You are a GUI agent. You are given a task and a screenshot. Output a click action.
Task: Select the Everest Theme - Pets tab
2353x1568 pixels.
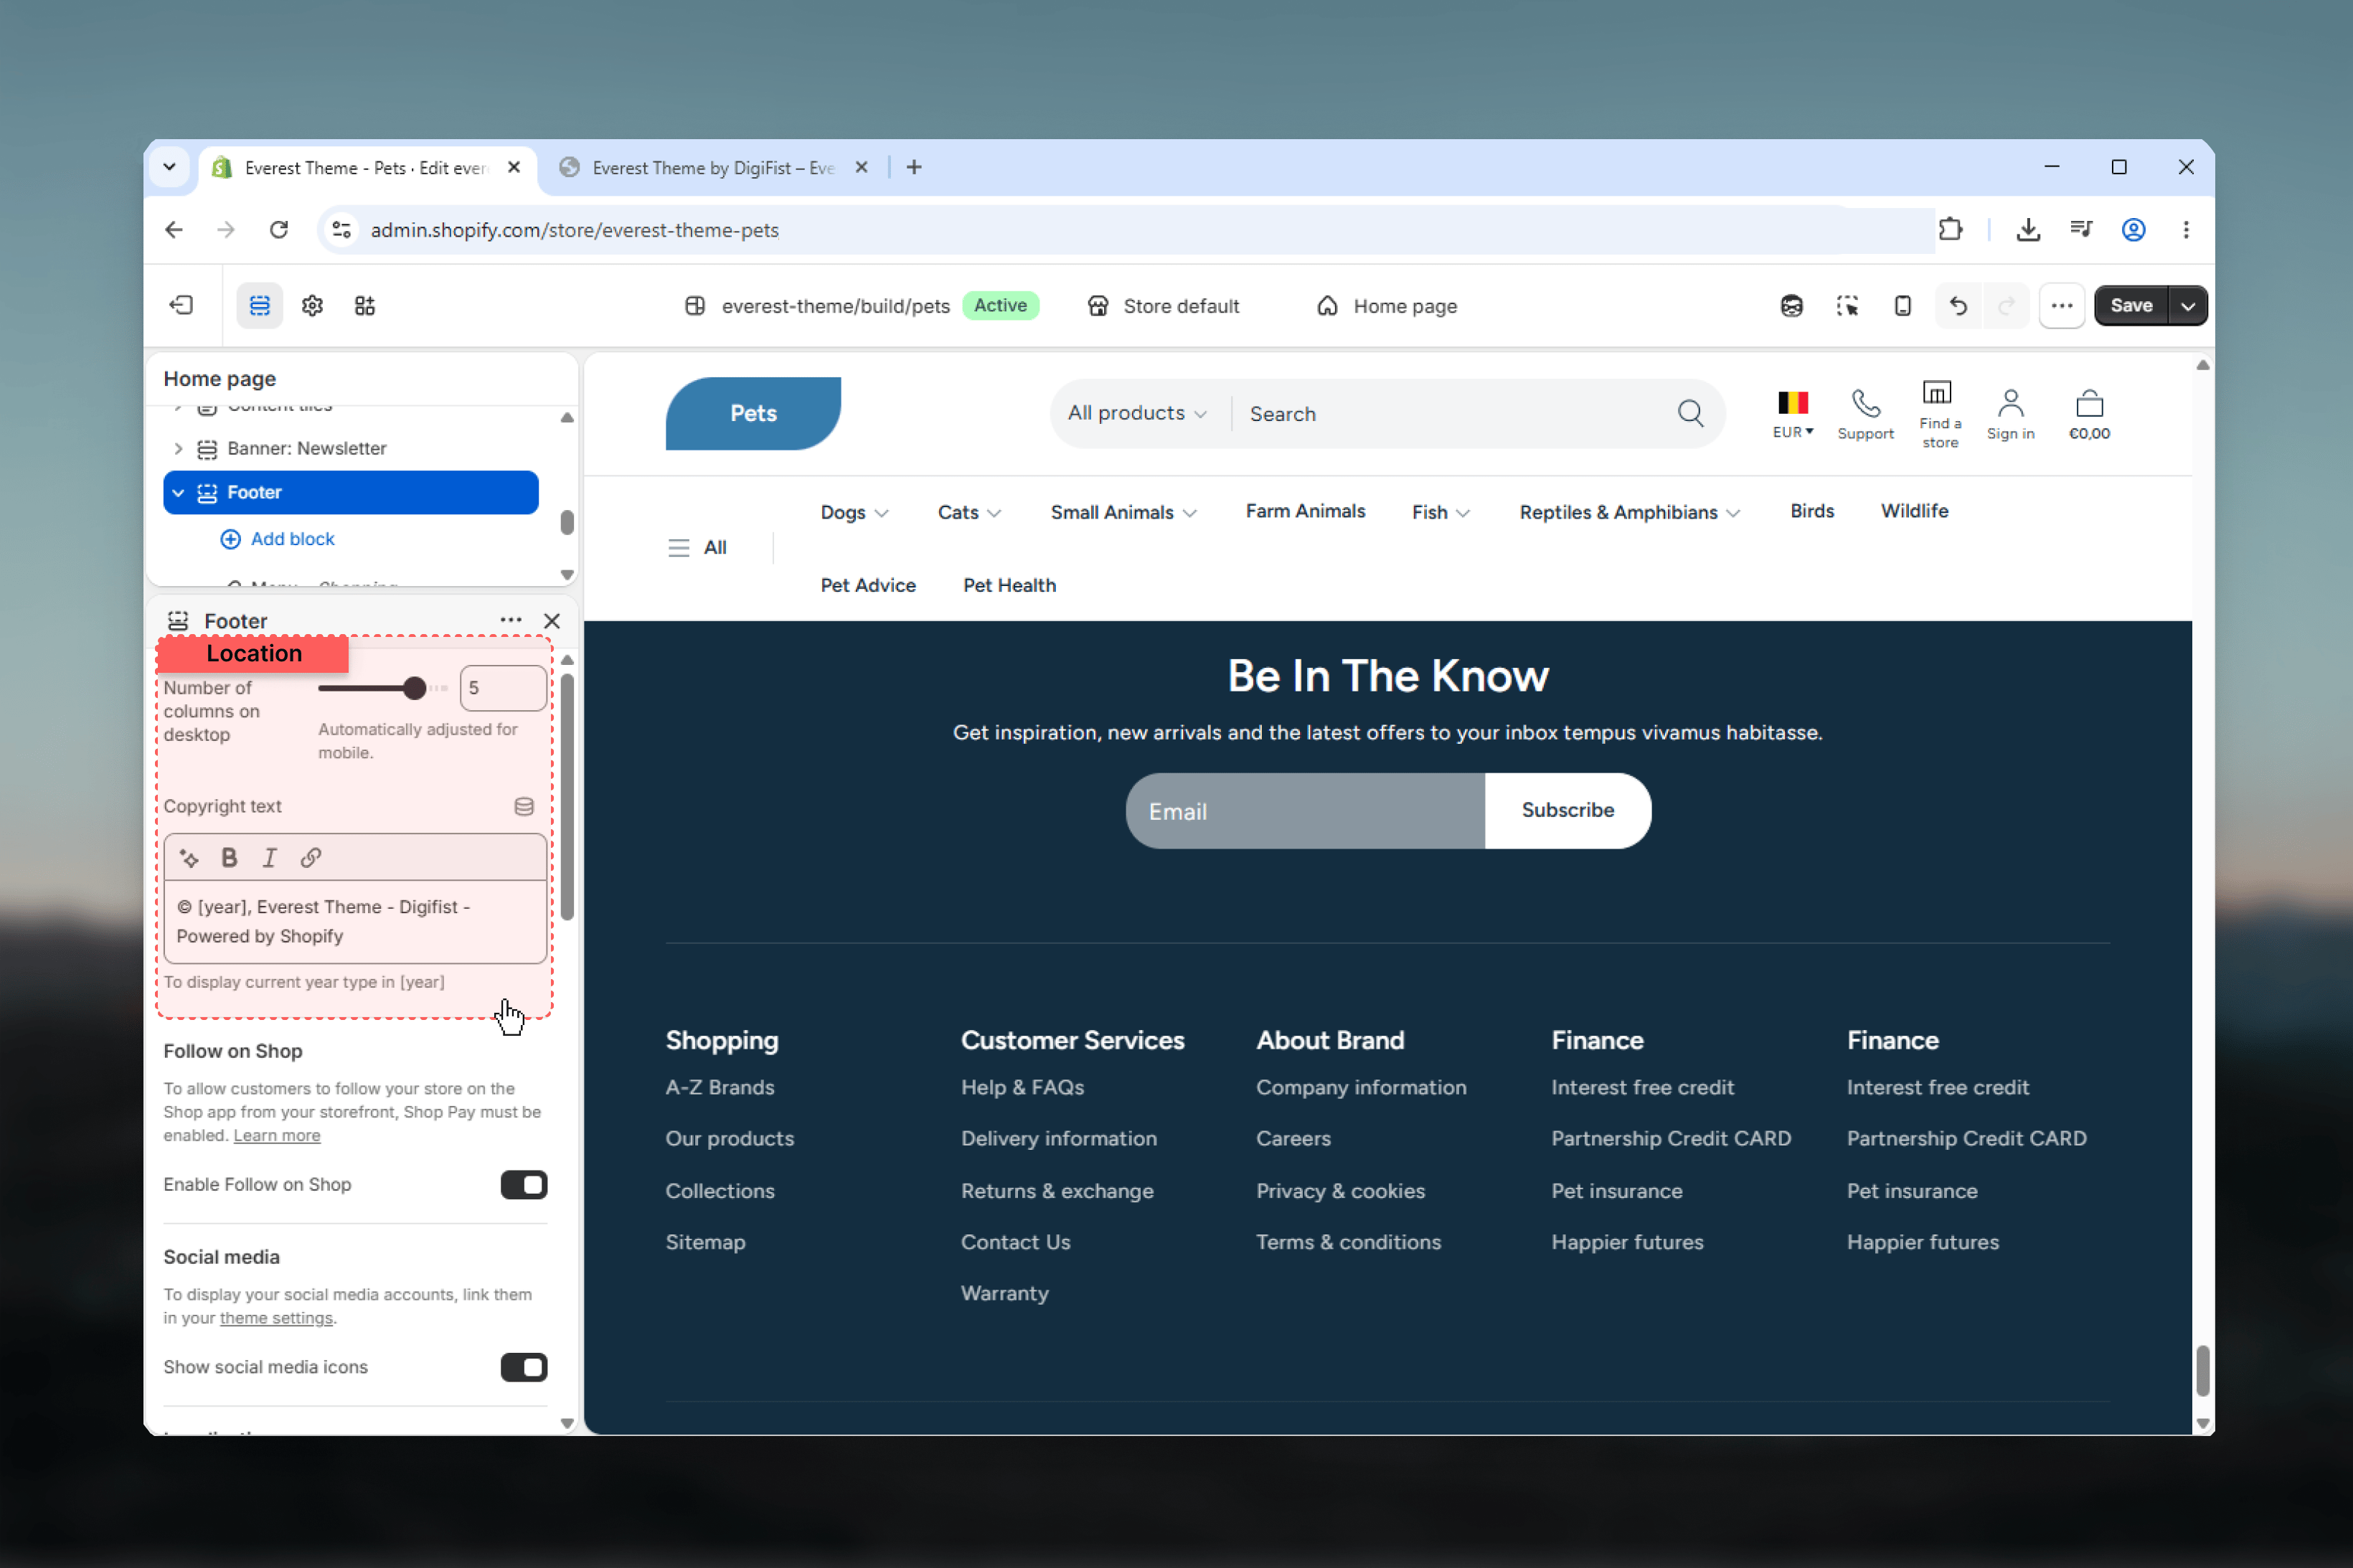pyautogui.click(x=366, y=167)
